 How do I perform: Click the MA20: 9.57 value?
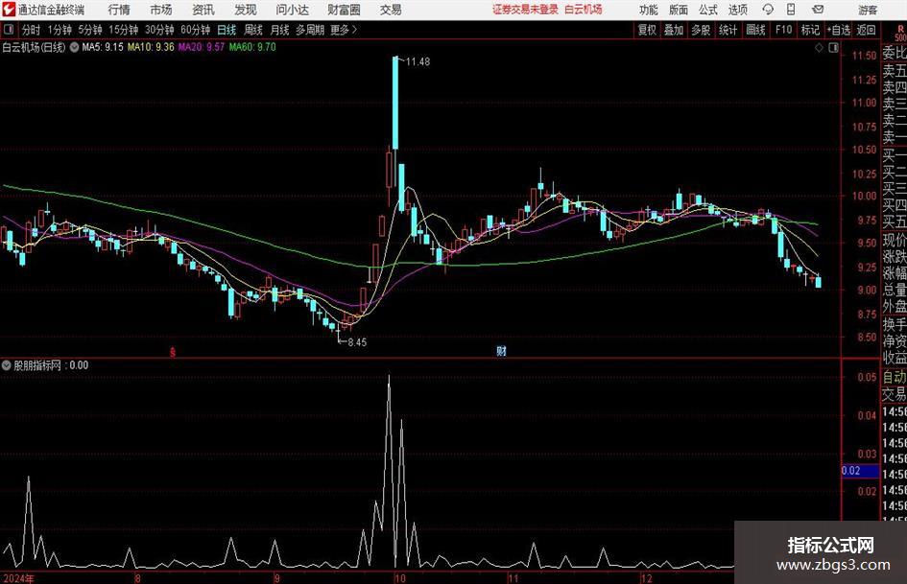point(201,47)
